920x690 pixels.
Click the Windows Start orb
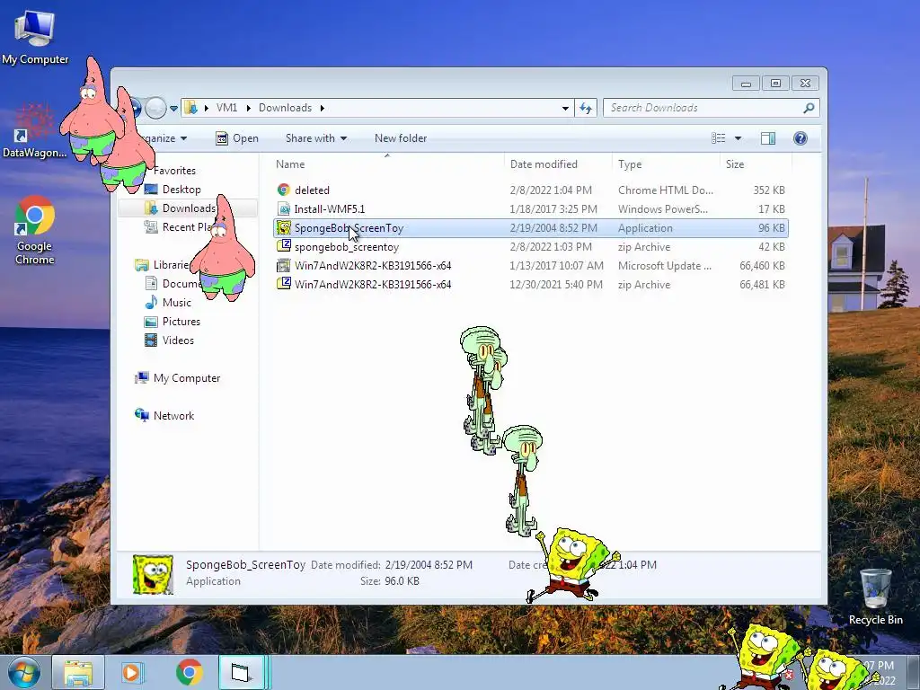[24, 672]
